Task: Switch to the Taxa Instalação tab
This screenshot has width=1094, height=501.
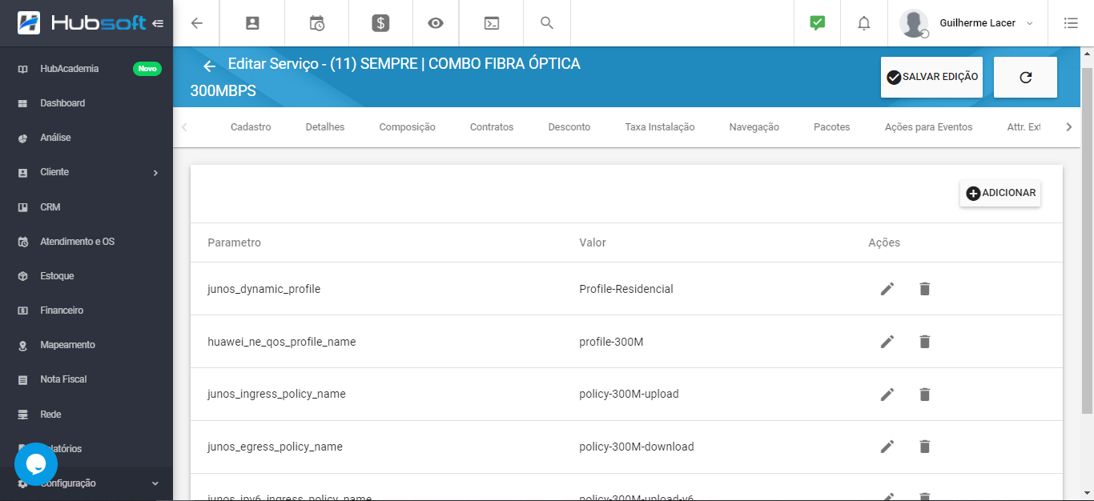Action: pyautogui.click(x=660, y=127)
